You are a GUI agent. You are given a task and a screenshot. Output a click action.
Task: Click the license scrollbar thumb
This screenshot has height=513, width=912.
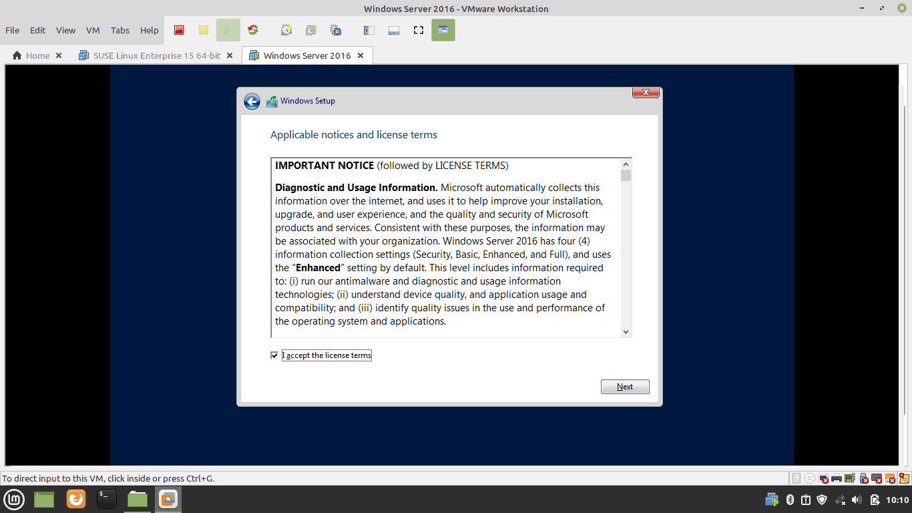626,176
